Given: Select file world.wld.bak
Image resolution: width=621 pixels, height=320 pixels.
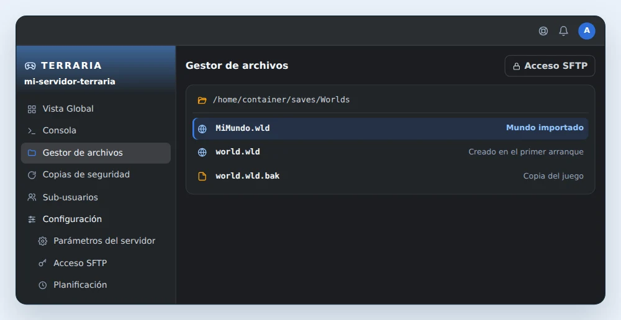Looking at the screenshot, I should 390,176.
